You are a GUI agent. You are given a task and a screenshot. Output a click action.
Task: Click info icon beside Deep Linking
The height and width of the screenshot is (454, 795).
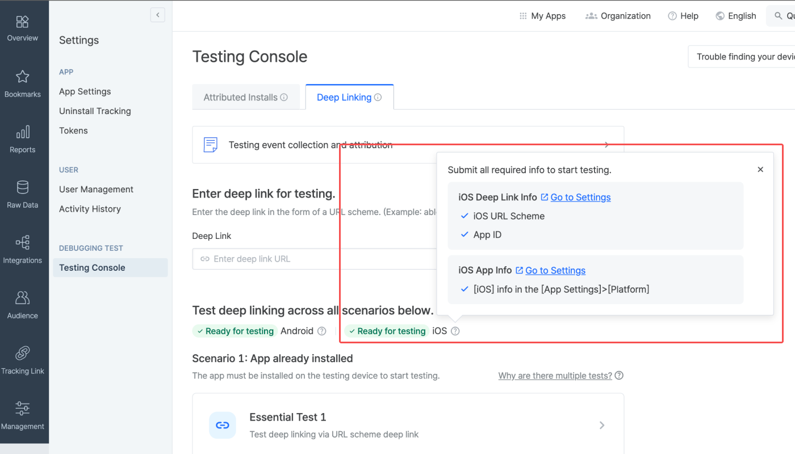[x=378, y=97]
